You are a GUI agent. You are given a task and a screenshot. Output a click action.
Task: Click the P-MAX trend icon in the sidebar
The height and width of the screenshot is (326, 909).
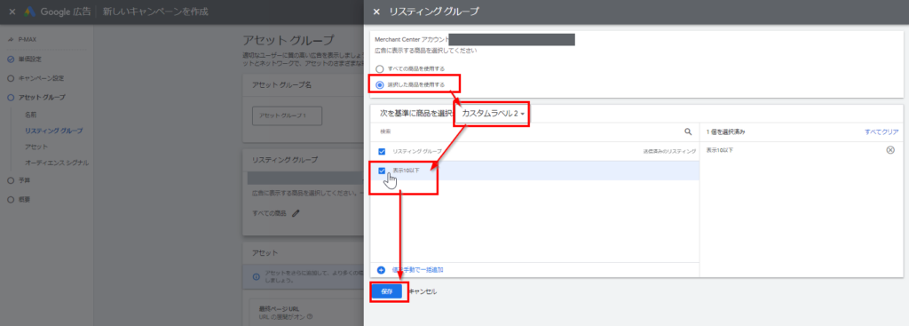pyautogui.click(x=11, y=40)
